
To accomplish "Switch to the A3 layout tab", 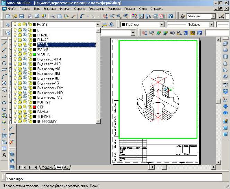I will tap(66, 167).
